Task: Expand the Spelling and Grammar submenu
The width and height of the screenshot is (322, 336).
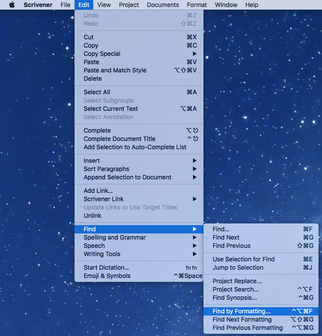Action: click(139, 237)
